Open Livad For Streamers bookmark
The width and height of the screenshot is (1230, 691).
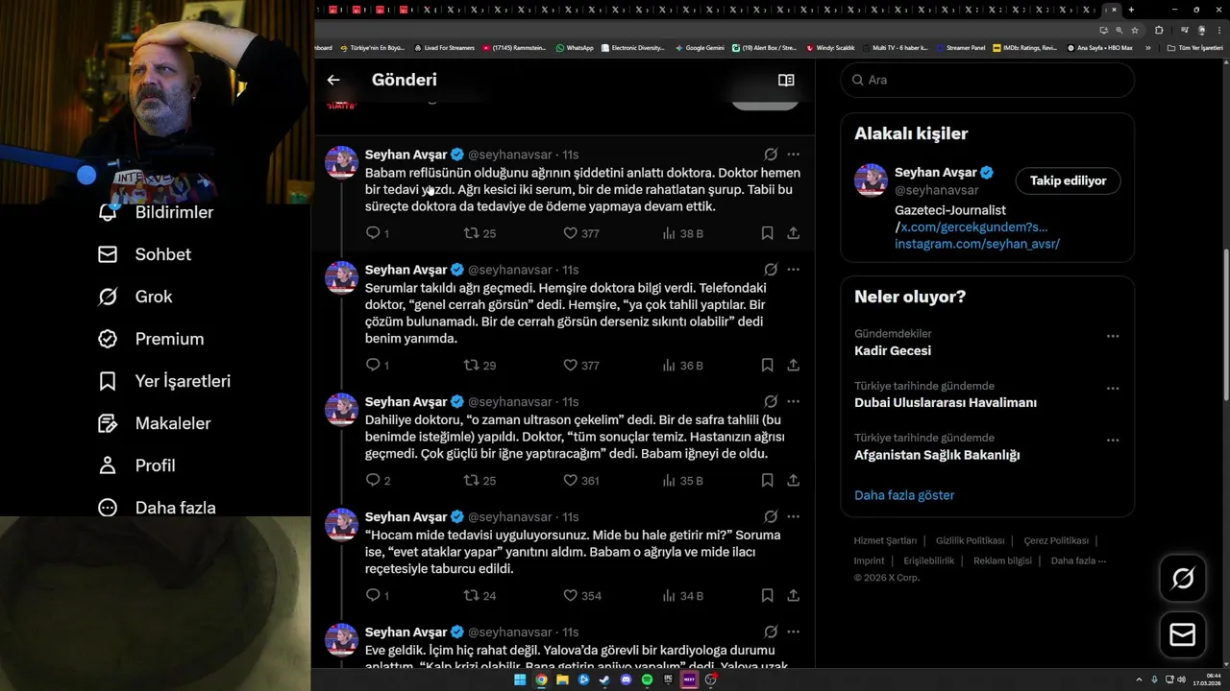pos(444,47)
